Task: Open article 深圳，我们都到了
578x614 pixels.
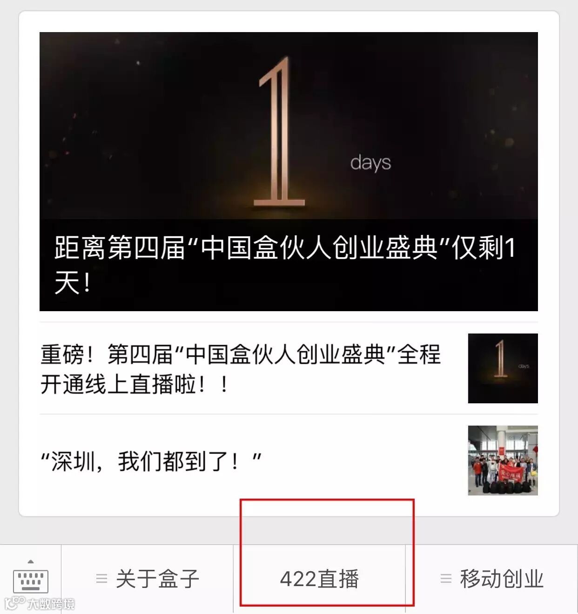Action: point(289,461)
